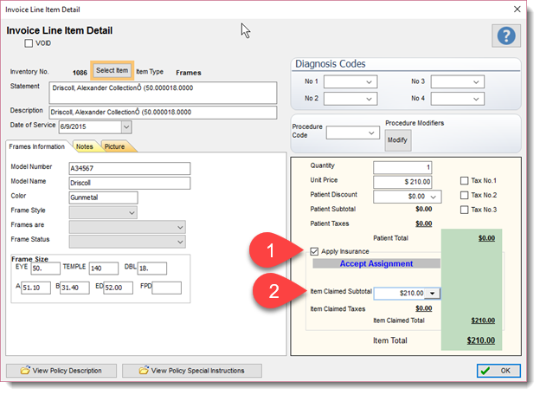Click View Policy Special Instructions button
This screenshot has width=540, height=395.
pyautogui.click(x=192, y=371)
